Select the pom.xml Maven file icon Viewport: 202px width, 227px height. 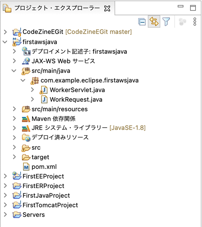point(26,167)
